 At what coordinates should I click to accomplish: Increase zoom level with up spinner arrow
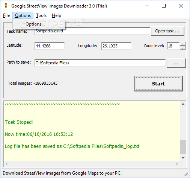(x=182, y=44)
